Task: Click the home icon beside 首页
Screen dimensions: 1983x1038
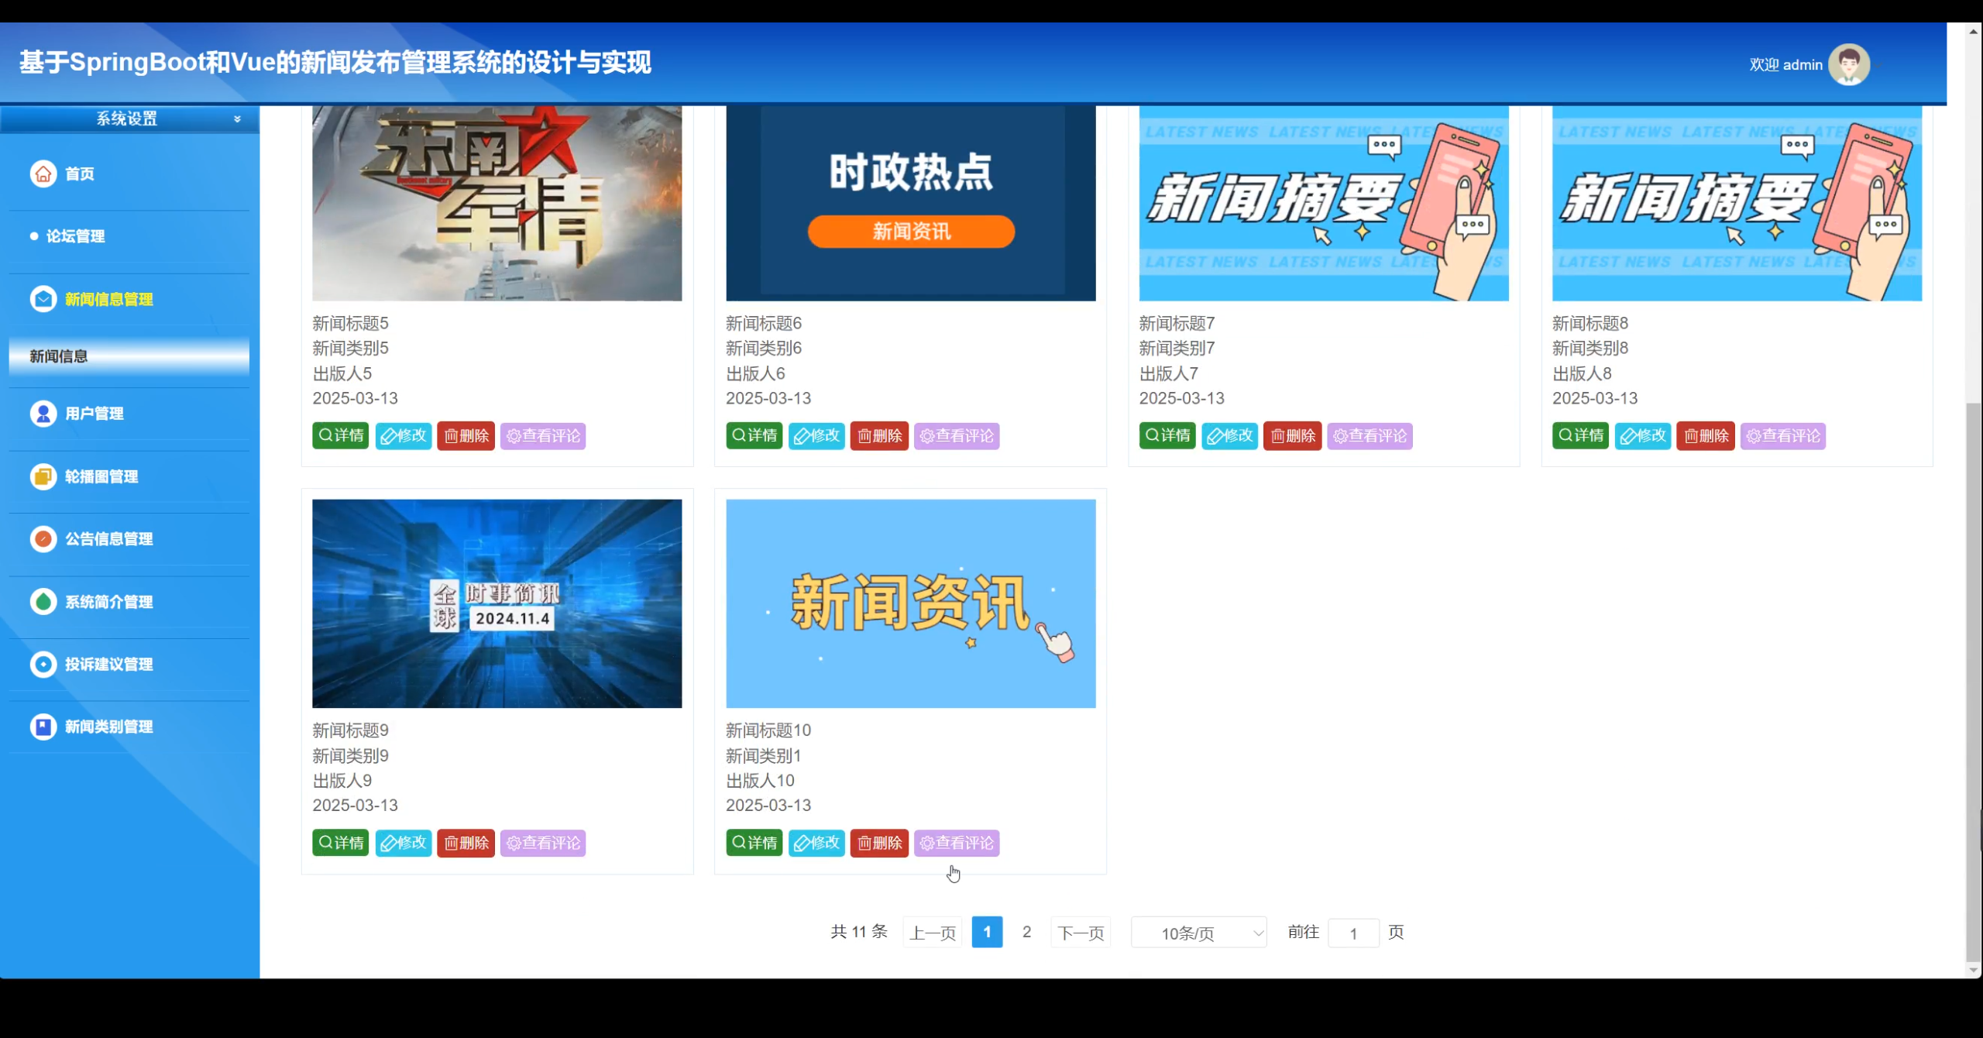Action: 43,174
